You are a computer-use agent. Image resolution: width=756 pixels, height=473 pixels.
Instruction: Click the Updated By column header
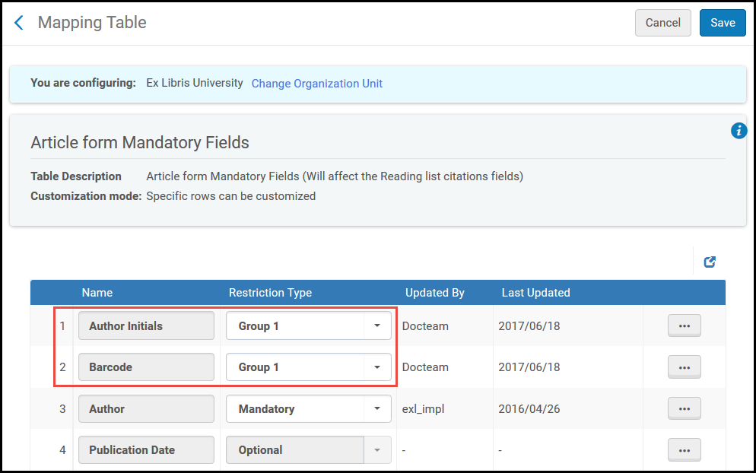tap(434, 293)
